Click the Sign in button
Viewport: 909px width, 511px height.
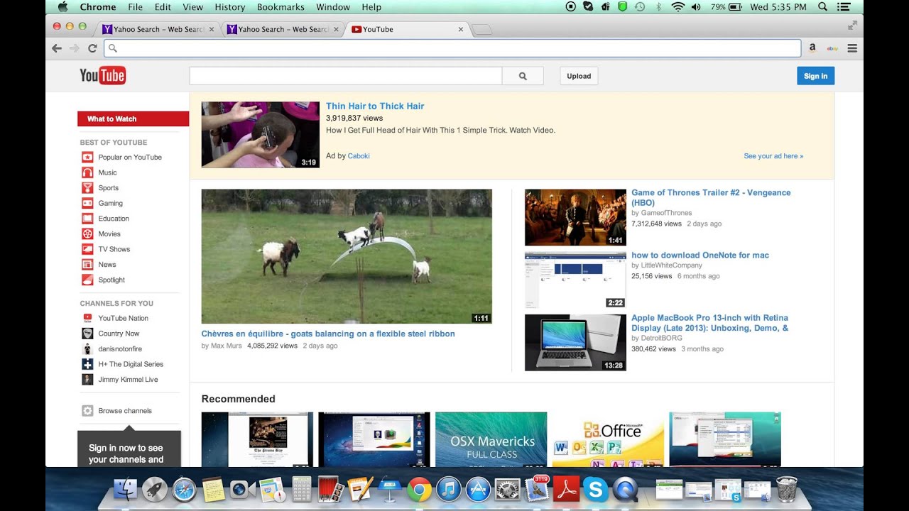(815, 76)
